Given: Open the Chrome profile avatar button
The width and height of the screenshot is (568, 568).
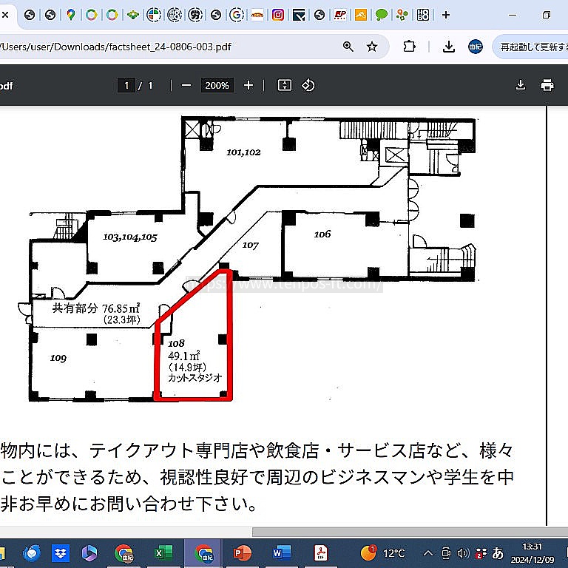Looking at the screenshot, I should click(476, 47).
